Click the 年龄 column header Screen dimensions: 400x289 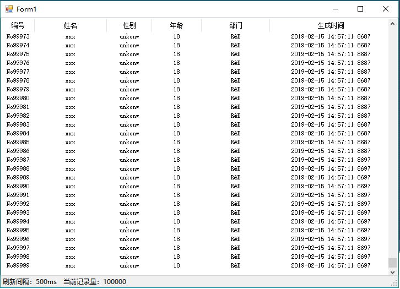click(x=176, y=25)
